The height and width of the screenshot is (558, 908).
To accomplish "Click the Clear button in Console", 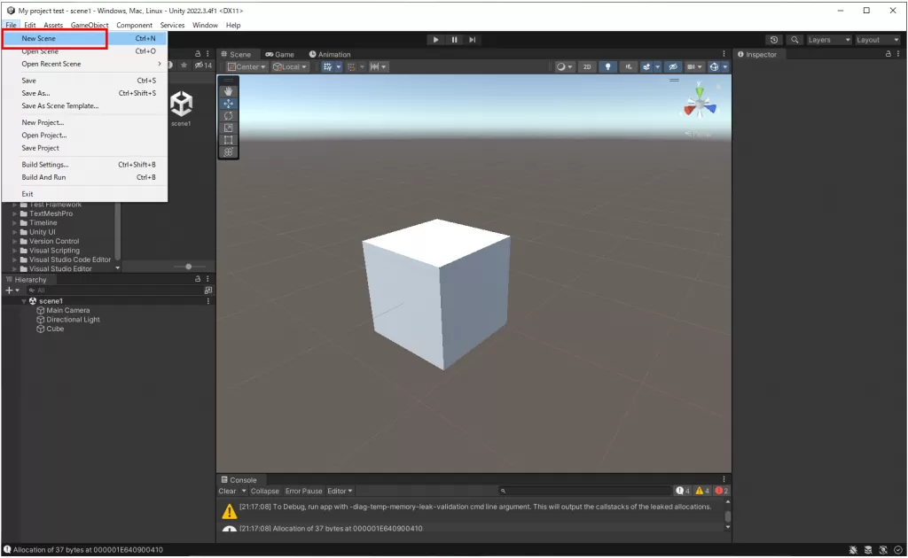I will point(227,491).
